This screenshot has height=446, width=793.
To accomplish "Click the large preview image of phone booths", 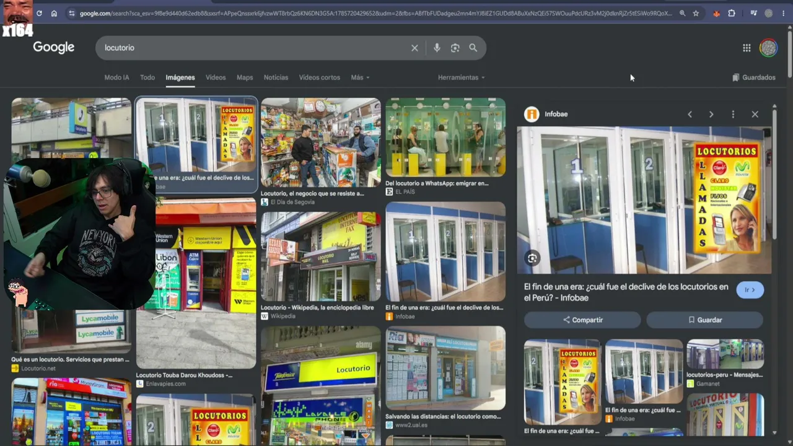I will point(644,200).
